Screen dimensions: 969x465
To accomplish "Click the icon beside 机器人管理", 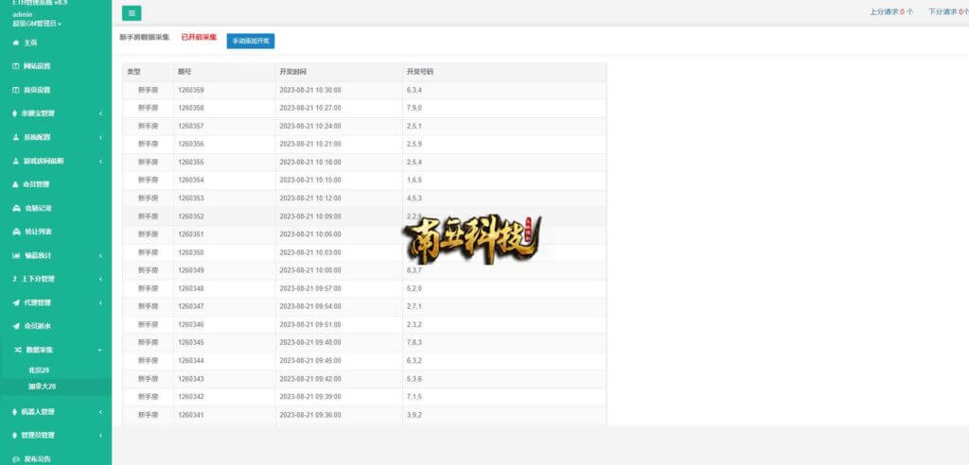I will [x=15, y=412].
